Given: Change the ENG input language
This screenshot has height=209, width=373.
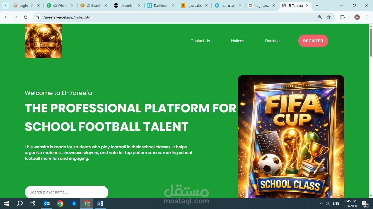Looking at the screenshot, I should coord(336,204).
